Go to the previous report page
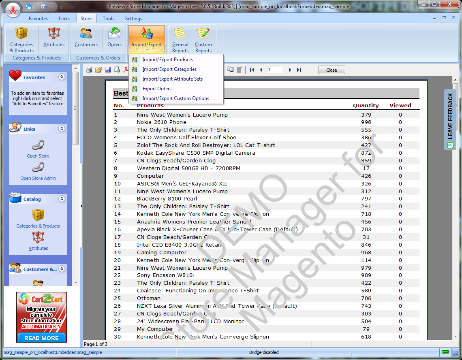This screenshot has height=360, width=462. (x=261, y=70)
